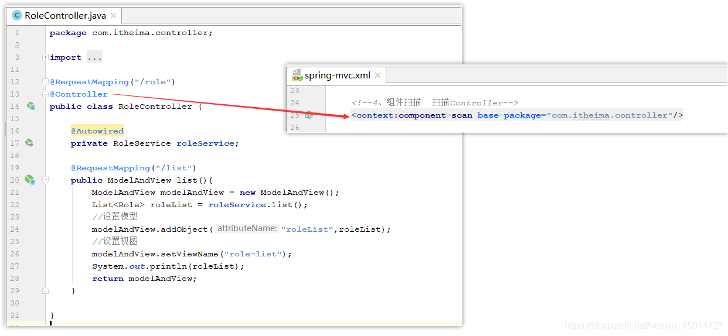
Task: Click the '//设置视图' comment
Action: pos(115,241)
